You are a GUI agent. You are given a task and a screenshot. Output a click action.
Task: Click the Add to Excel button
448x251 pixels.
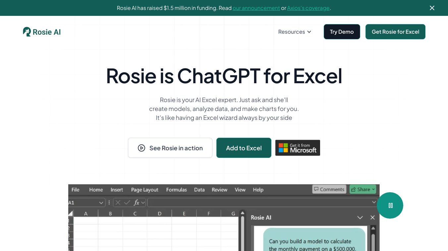click(x=244, y=148)
